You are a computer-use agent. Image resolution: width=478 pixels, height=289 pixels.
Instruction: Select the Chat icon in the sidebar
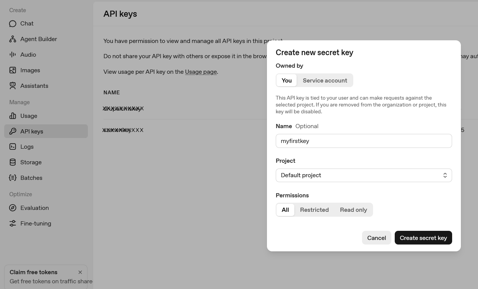(x=13, y=24)
